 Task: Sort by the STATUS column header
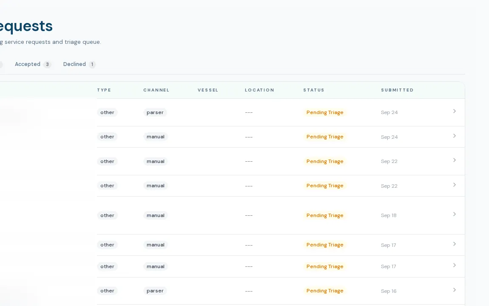tap(314, 90)
